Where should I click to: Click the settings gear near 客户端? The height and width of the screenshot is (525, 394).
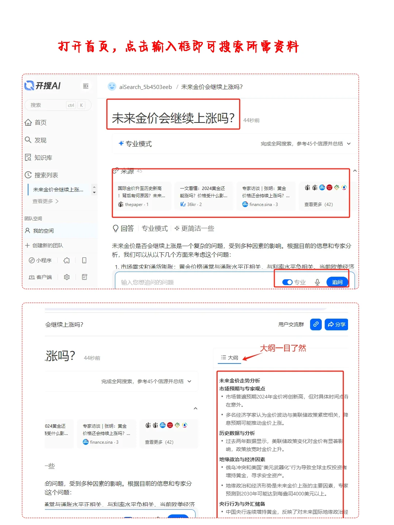[x=66, y=277]
